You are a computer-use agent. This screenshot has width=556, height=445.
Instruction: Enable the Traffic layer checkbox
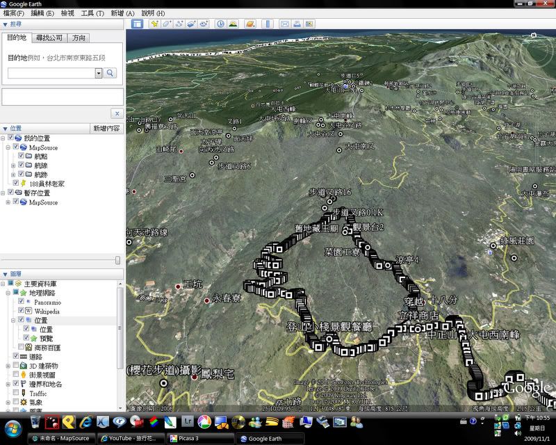click(x=15, y=393)
